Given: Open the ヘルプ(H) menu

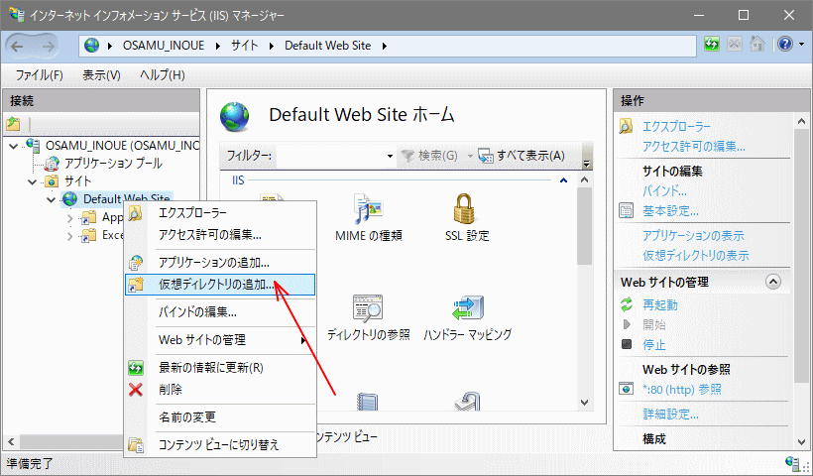Looking at the screenshot, I should pyautogui.click(x=163, y=75).
